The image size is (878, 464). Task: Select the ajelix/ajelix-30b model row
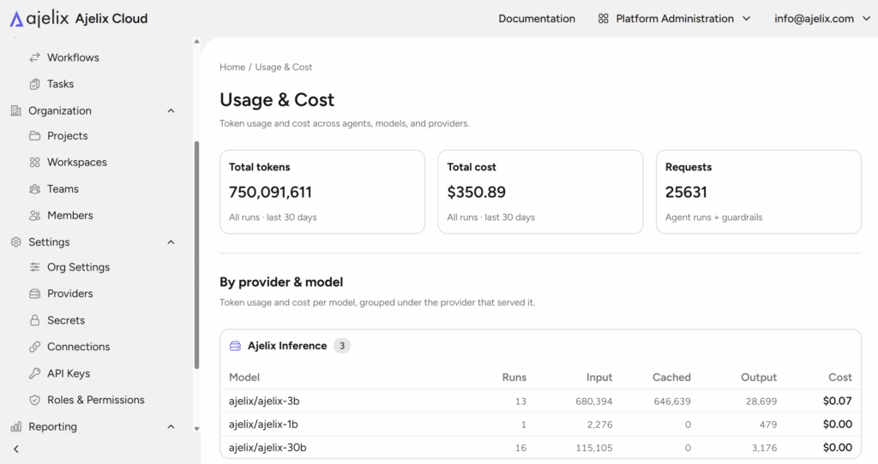pyautogui.click(x=540, y=447)
